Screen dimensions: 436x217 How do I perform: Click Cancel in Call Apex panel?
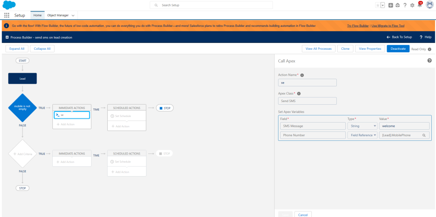pyautogui.click(x=303, y=215)
